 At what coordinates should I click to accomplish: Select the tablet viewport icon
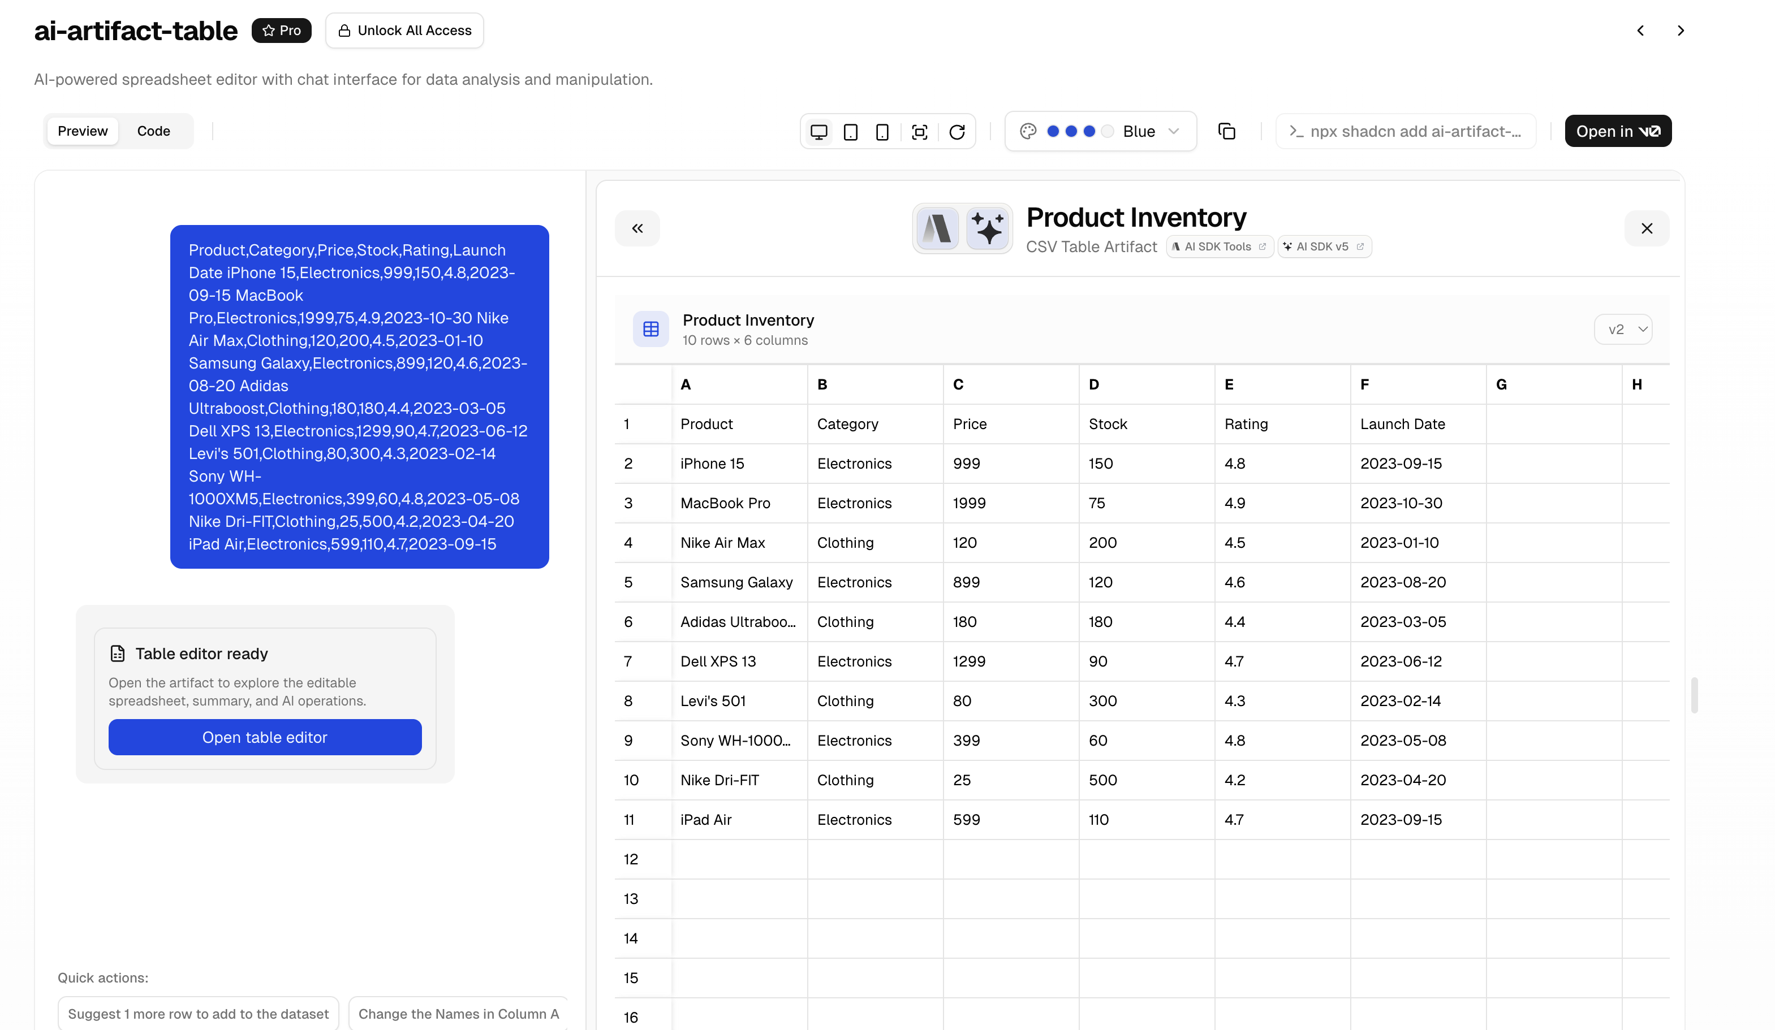850,132
